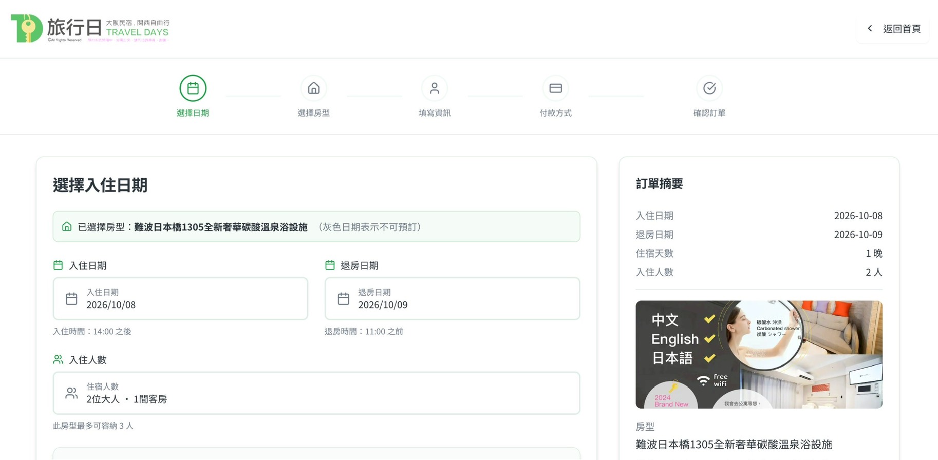Screen dimensions: 938x460
Task: Click the person icon for 填寫資訊 step
Action: [x=435, y=88]
